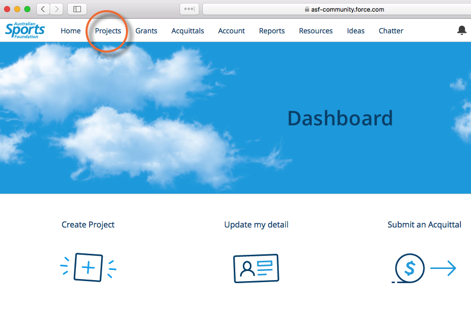
Task: Open Resources in the navigation
Action: tap(316, 31)
